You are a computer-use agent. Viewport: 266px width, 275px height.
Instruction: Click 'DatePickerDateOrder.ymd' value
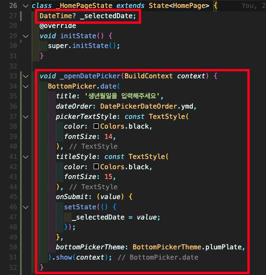147,106
